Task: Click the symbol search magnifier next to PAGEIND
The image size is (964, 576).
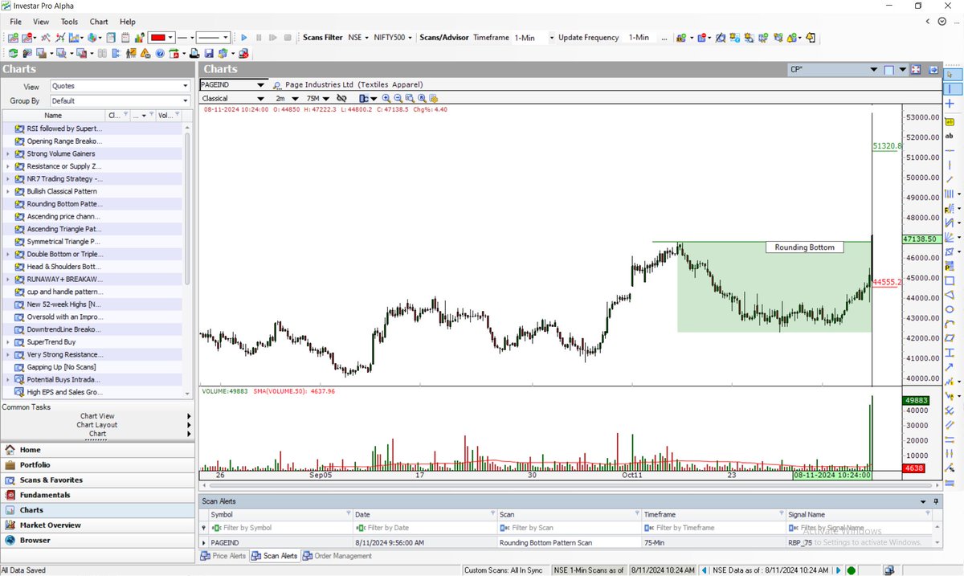Action: click(x=277, y=84)
